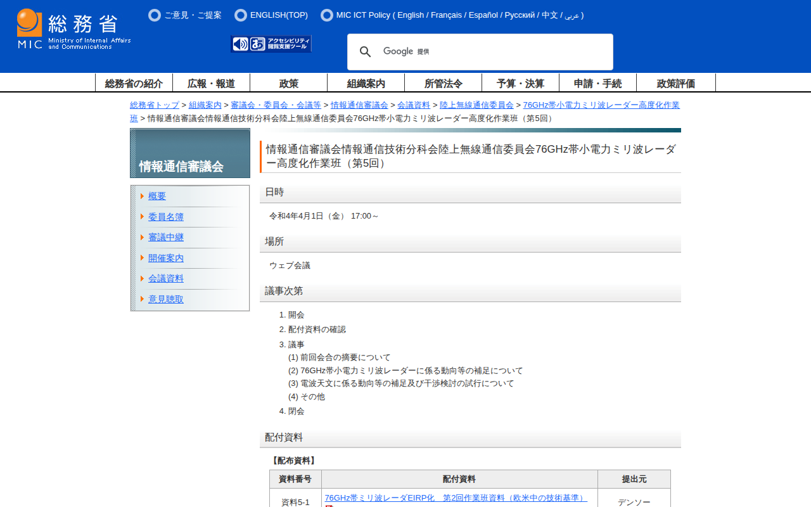Open the Español ICT Policy page
The width and height of the screenshot is (811, 507).
pyautogui.click(x=483, y=15)
